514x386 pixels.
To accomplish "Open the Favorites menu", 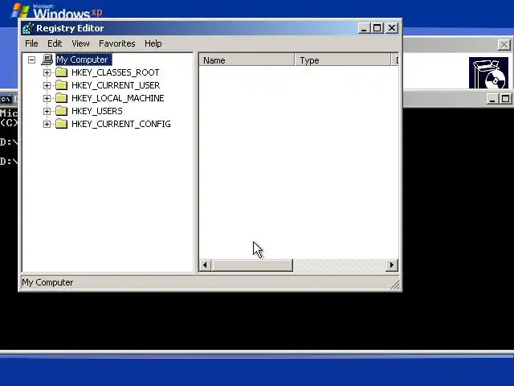I will (117, 43).
